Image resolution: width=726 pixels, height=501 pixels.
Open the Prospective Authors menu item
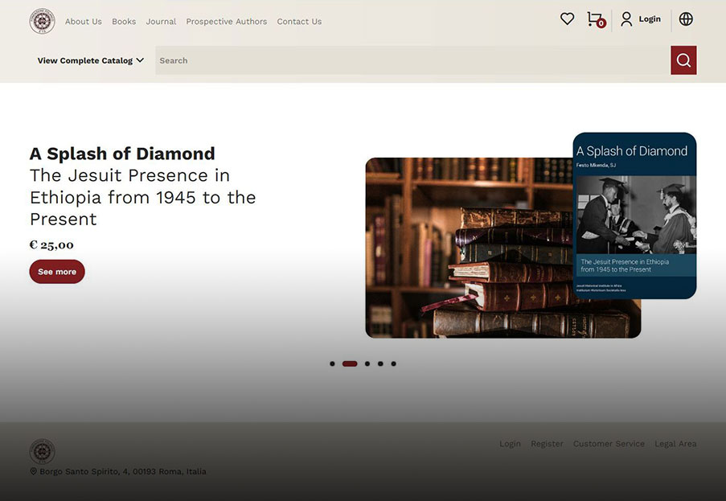(x=227, y=21)
